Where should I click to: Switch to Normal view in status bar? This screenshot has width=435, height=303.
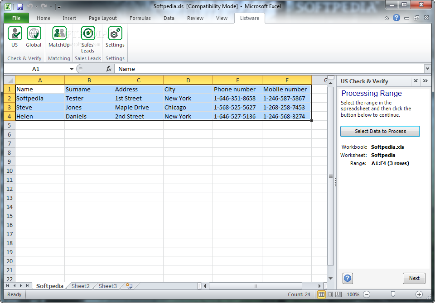click(x=321, y=294)
